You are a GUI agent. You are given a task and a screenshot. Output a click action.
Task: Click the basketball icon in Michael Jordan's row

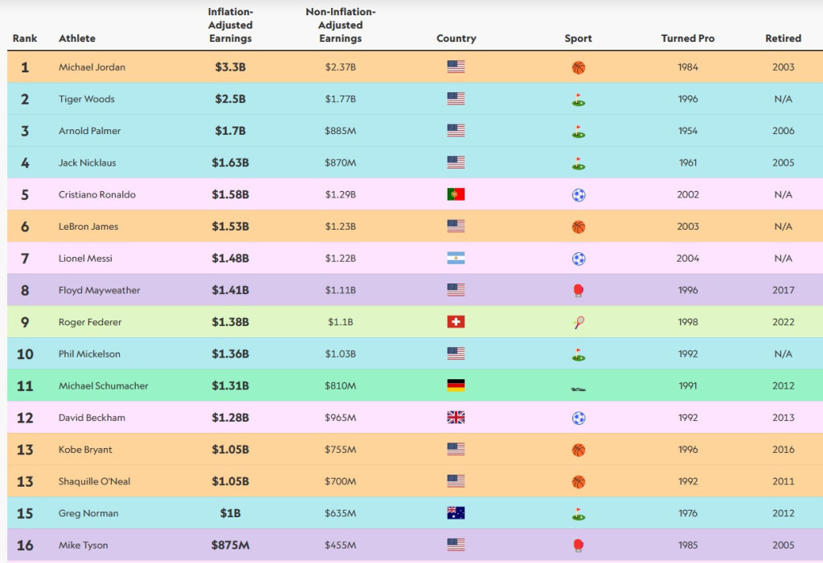pos(578,67)
